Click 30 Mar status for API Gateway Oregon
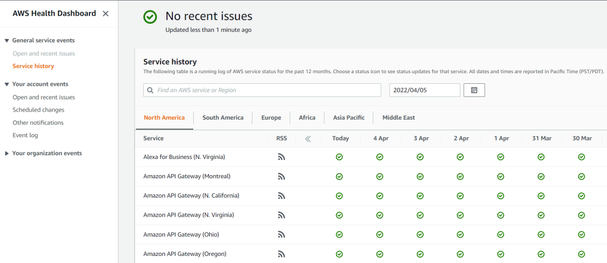This screenshot has height=263, width=607. point(582,254)
